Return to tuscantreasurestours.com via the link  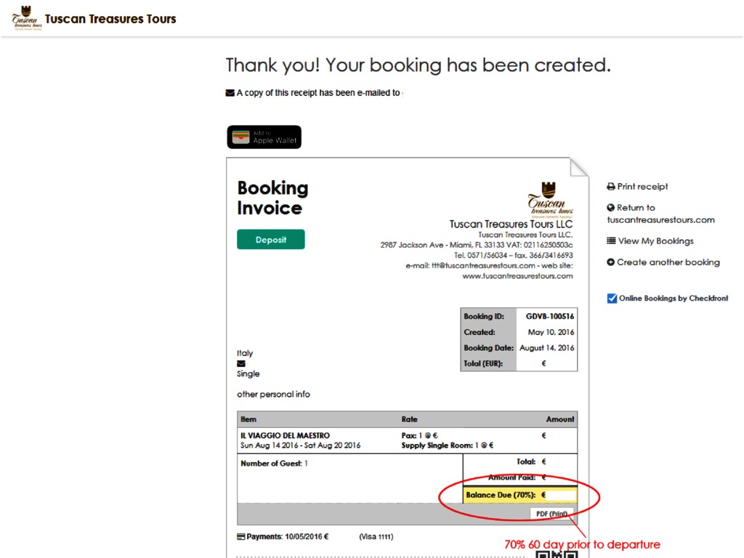pos(660,219)
